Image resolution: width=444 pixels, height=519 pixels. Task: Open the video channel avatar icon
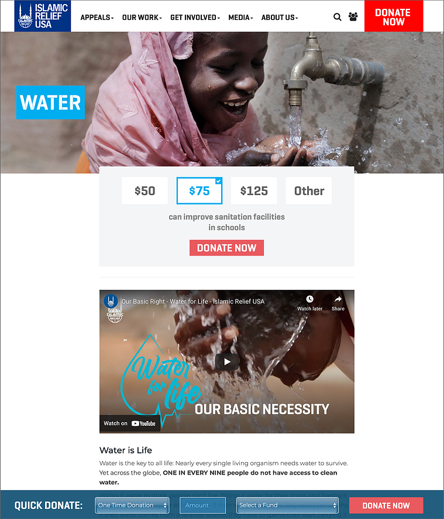click(111, 301)
